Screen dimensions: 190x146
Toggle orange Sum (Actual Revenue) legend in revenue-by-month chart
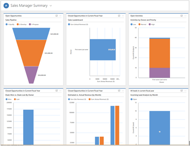click(99, 99)
